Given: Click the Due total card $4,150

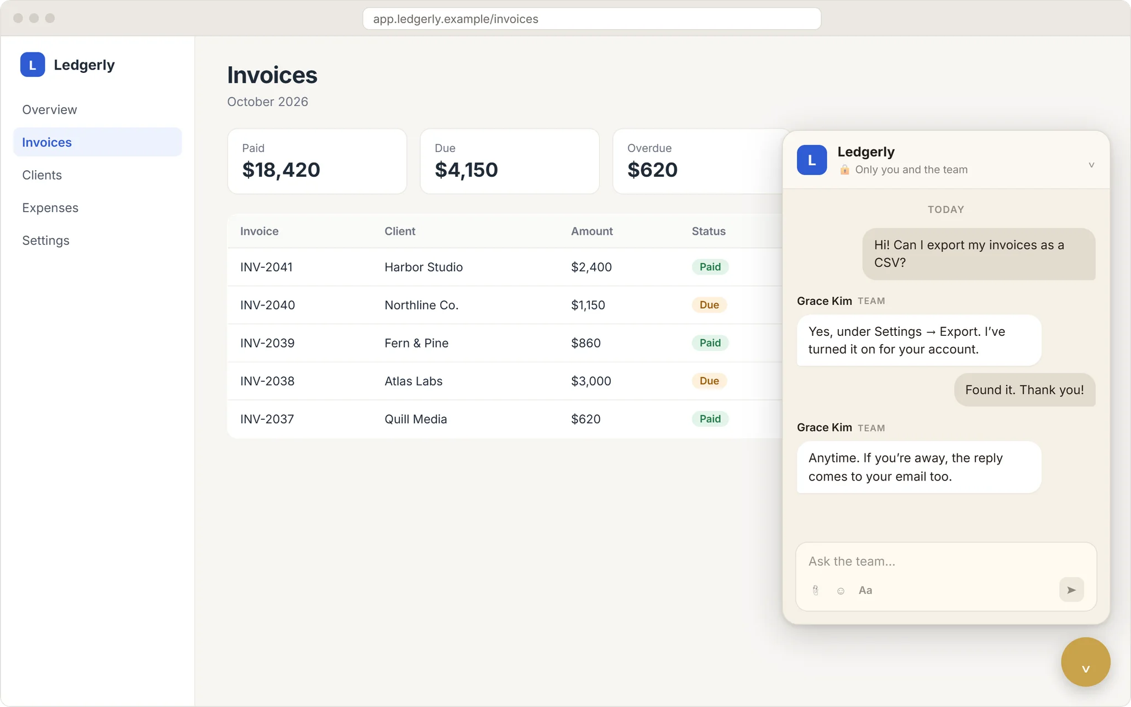Looking at the screenshot, I should point(510,161).
